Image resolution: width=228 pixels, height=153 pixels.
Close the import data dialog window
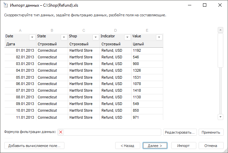(x=220, y=5)
